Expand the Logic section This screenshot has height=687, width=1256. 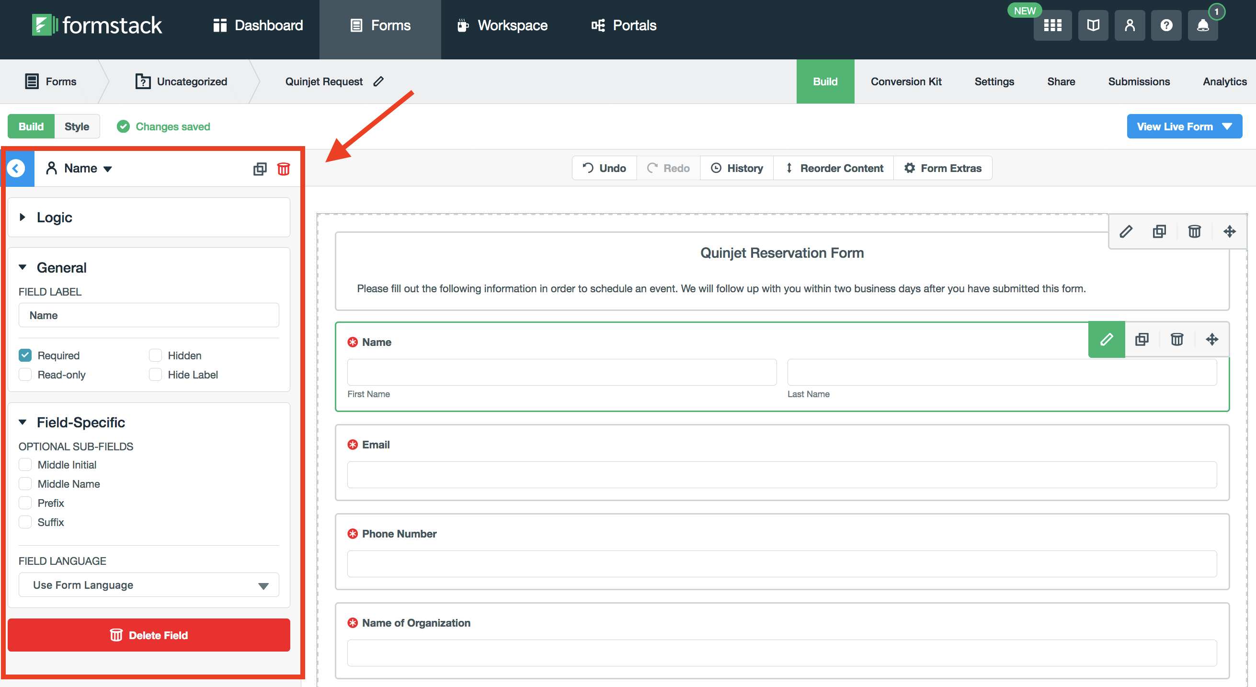pos(54,218)
